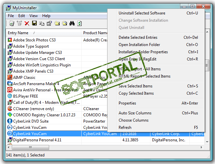
Task: Click the green refresh toolbar icon
Action: tap(80, 23)
